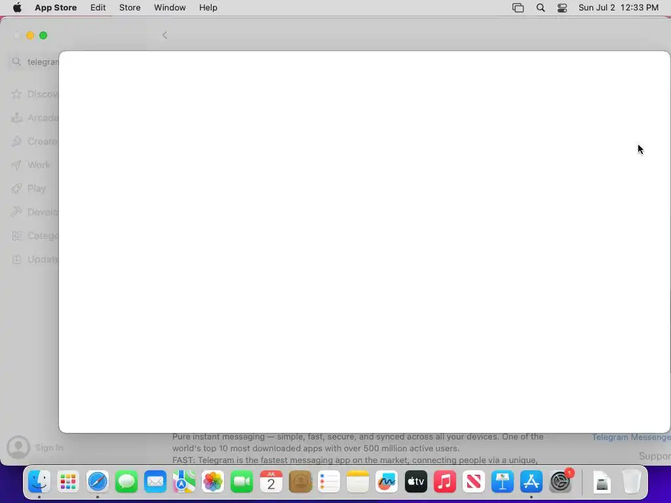Open Calendar from the Dock
671x503 pixels.
click(x=271, y=481)
